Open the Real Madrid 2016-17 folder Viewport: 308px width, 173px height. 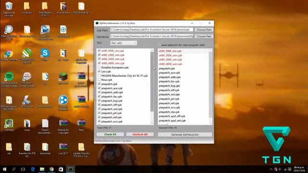point(45,9)
